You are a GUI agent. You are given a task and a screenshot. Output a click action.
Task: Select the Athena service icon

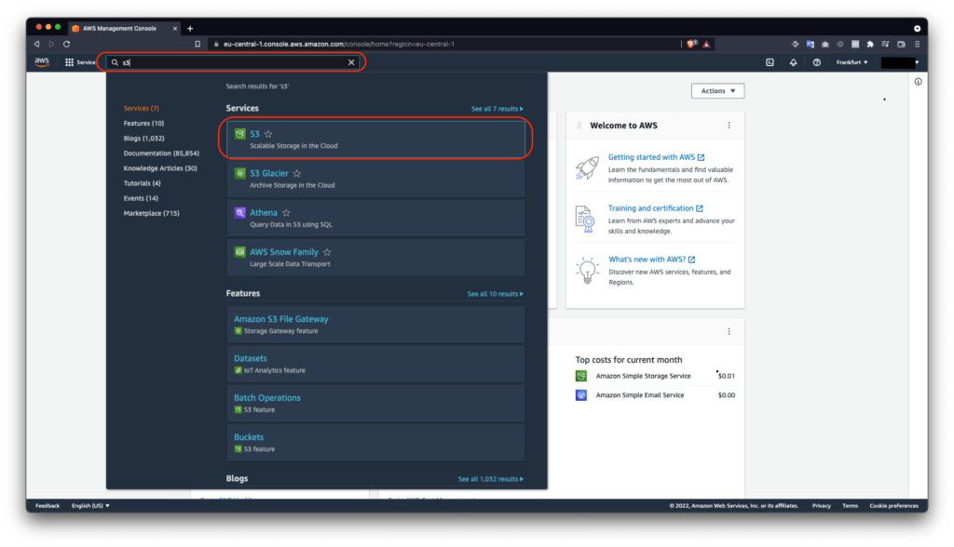pos(242,213)
